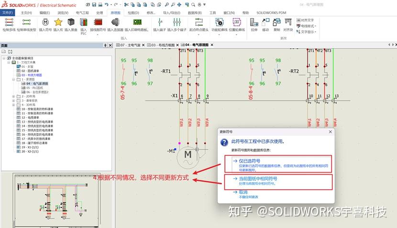Click the 复制 copy icon in ribbon
397x228 pixels.
click(277, 22)
